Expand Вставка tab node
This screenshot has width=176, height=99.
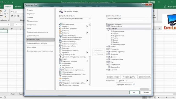point(107,46)
